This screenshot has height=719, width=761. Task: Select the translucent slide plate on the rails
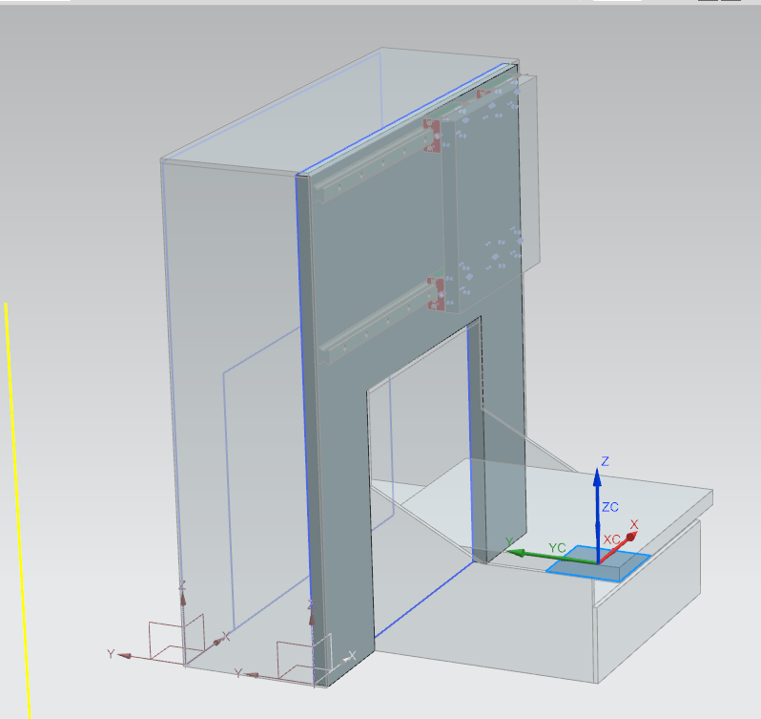(x=491, y=191)
